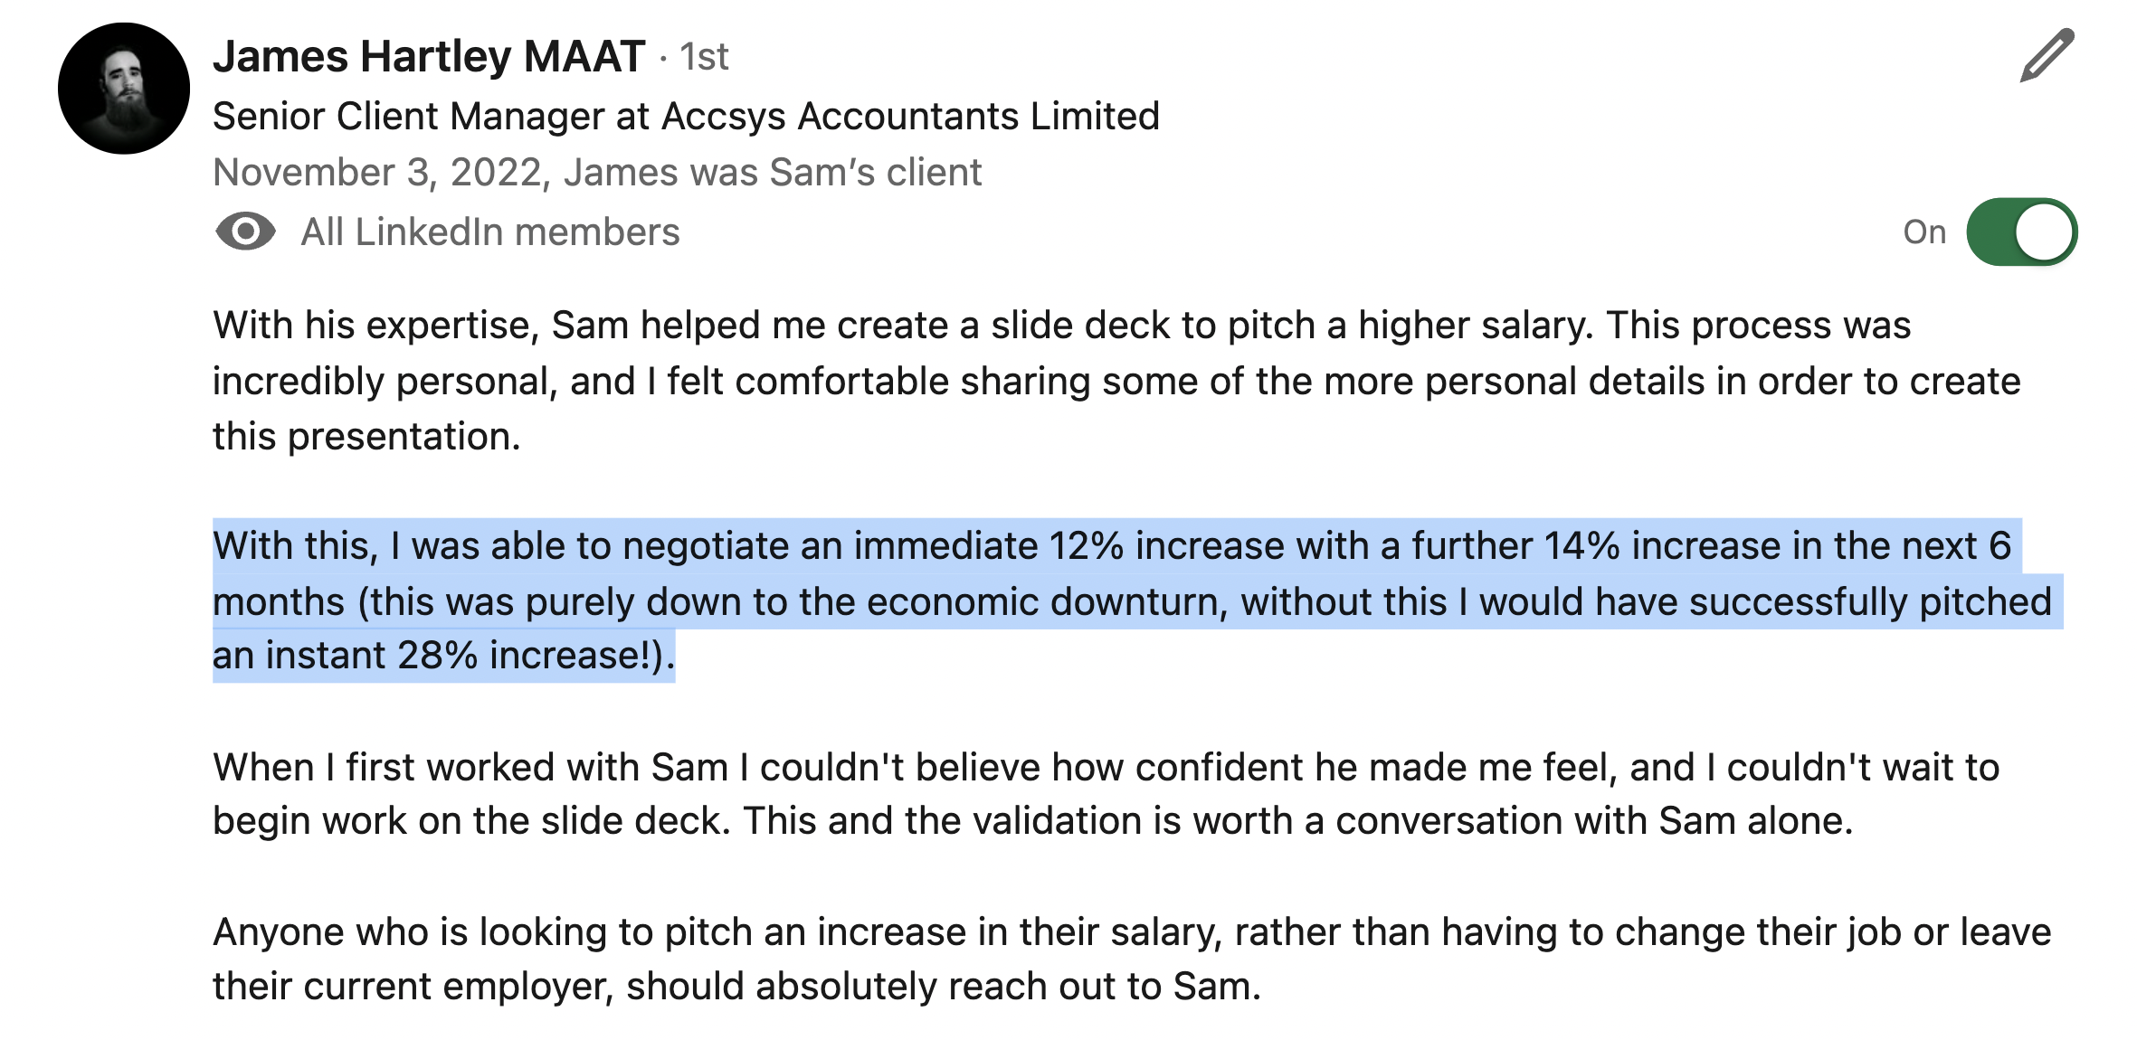Viewport: 2137px width, 1040px height.
Task: Click the All LinkedIn members visibility label
Action: (x=489, y=232)
